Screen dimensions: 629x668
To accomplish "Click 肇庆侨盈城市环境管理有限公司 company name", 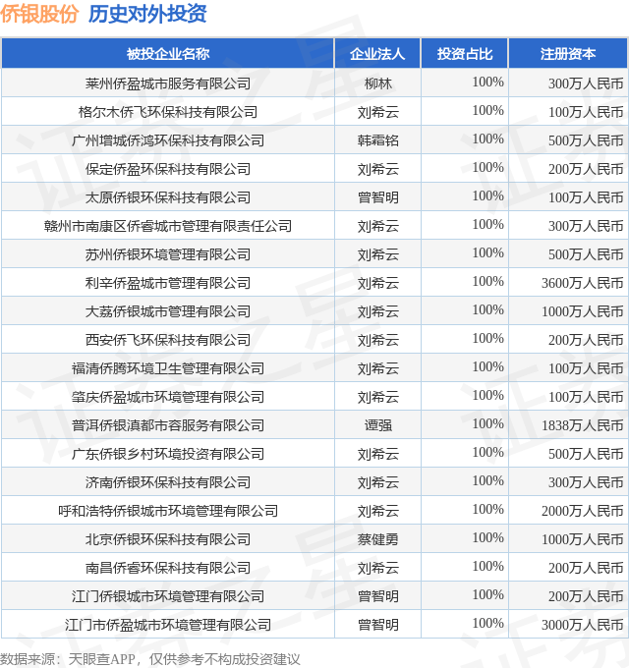I will click(168, 397).
